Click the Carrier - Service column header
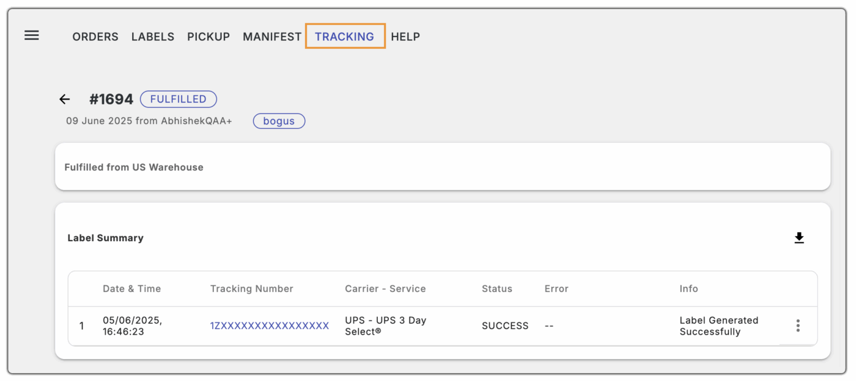This screenshot has height=381, width=856. 385,288
